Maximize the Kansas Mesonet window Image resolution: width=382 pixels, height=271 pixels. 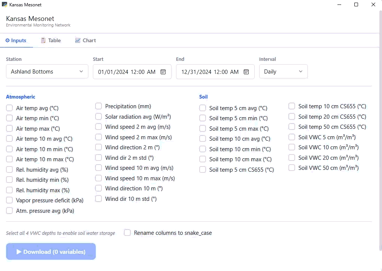point(356,4)
